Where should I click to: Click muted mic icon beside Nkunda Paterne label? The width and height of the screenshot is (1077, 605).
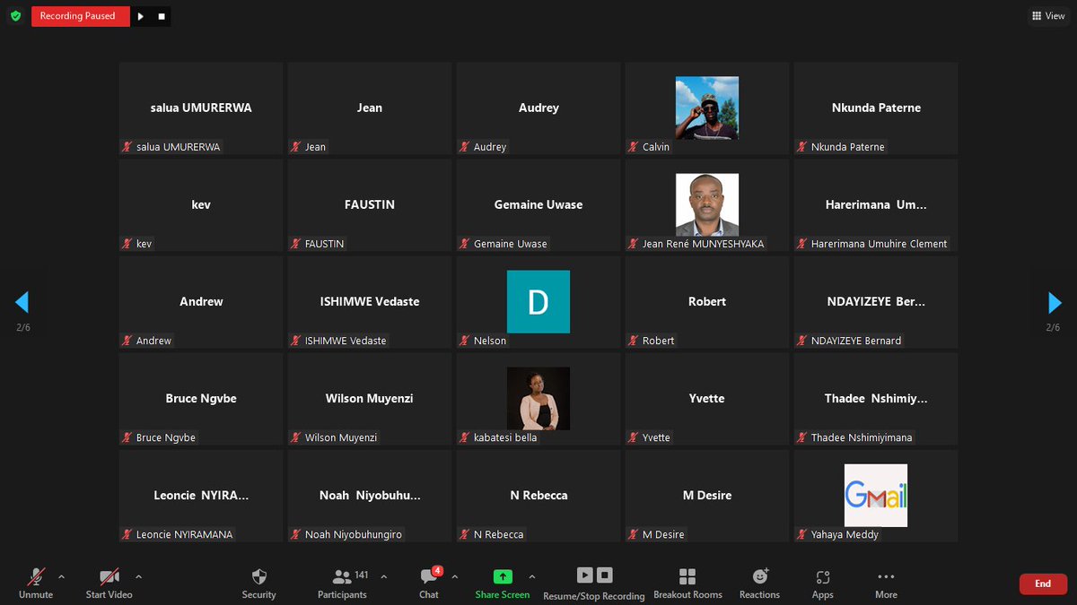(802, 147)
